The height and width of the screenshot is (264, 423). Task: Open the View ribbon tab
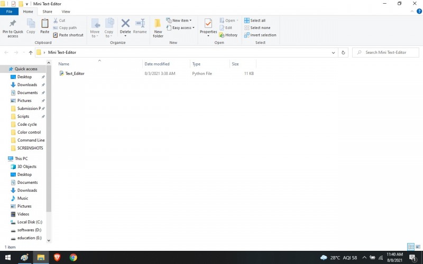(x=66, y=12)
